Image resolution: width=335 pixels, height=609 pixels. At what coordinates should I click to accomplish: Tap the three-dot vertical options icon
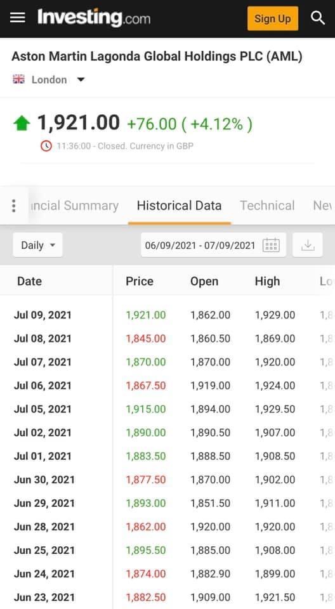[x=14, y=206]
